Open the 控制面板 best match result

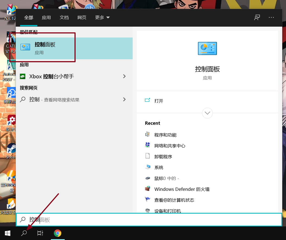pos(74,48)
